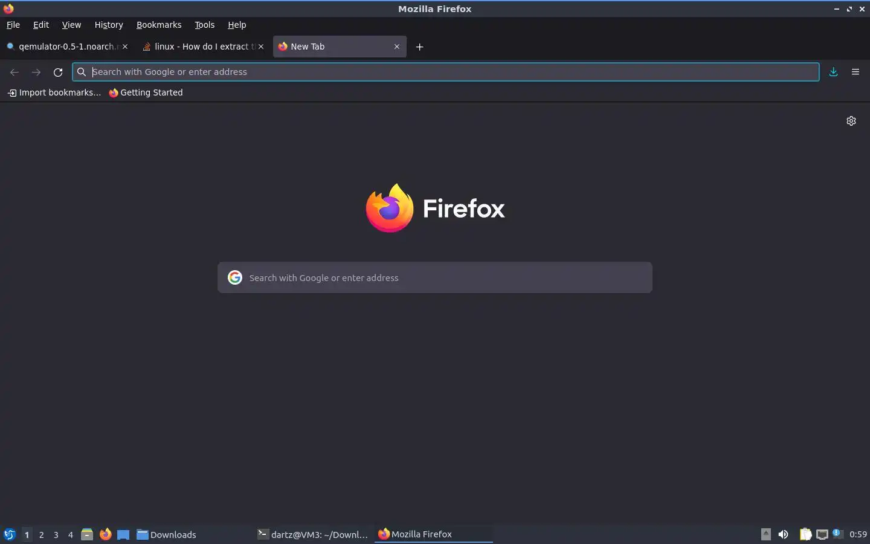
Task: Click the Firefox logo on the new tab page
Action: pyautogui.click(x=435, y=208)
